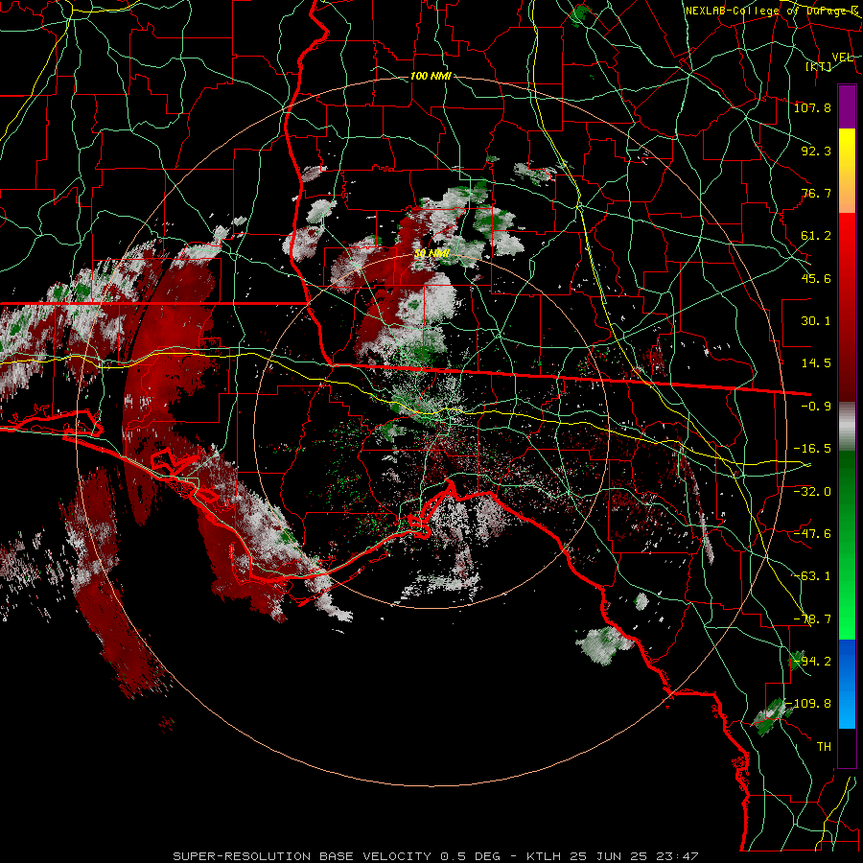Click the -47.6 legend value

pyautogui.click(x=812, y=534)
